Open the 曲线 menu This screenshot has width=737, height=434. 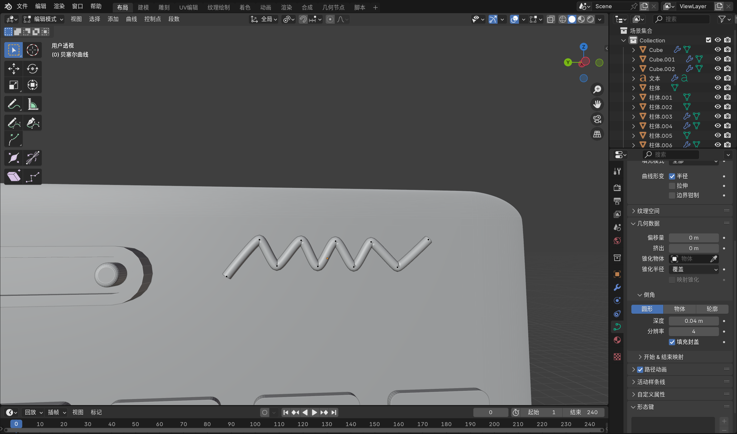pos(131,19)
